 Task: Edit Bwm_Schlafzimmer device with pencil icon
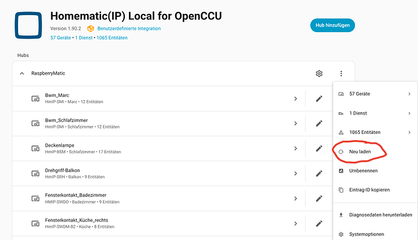pos(319,124)
